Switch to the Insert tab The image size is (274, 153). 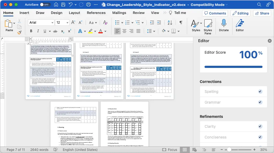point(24,13)
